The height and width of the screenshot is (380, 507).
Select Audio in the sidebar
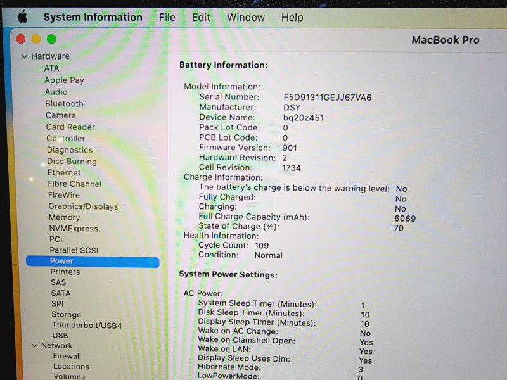(x=56, y=92)
